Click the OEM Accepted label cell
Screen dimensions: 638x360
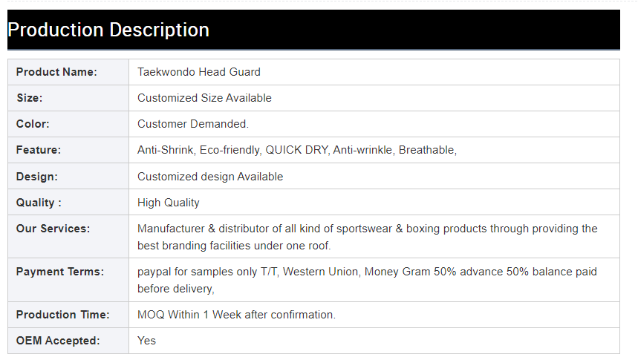(58, 341)
